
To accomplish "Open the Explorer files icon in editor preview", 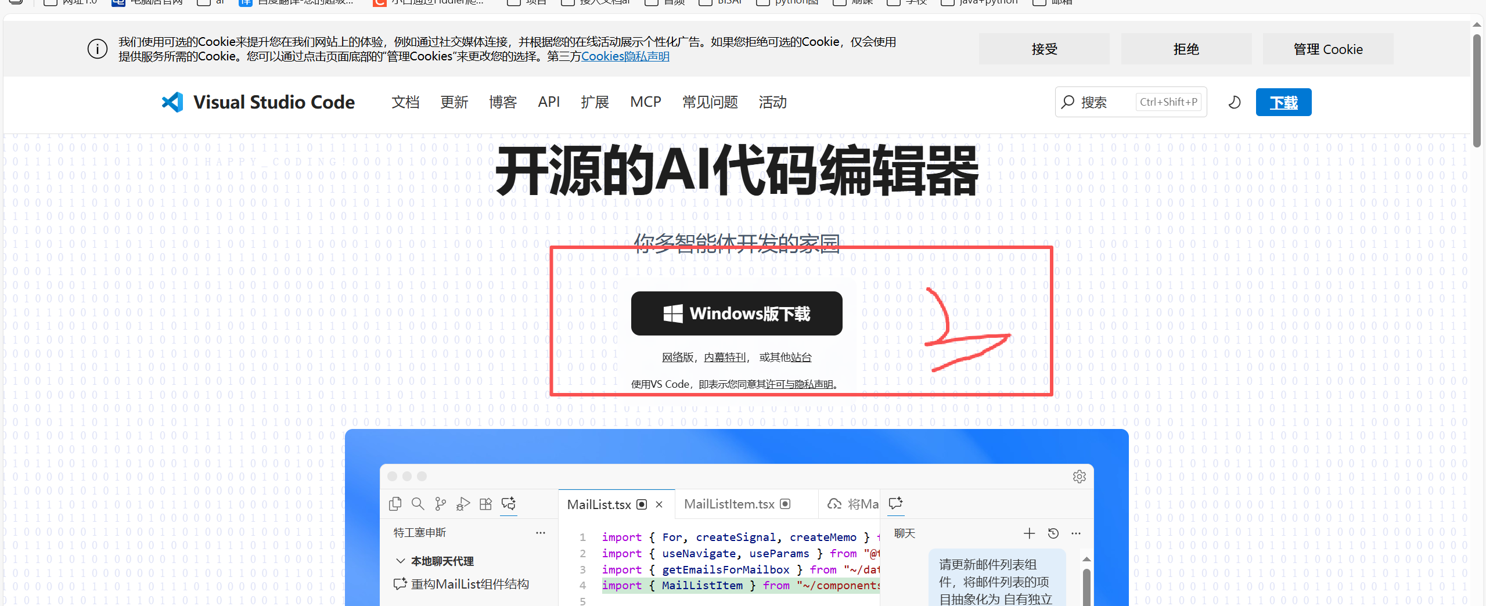I will (395, 504).
